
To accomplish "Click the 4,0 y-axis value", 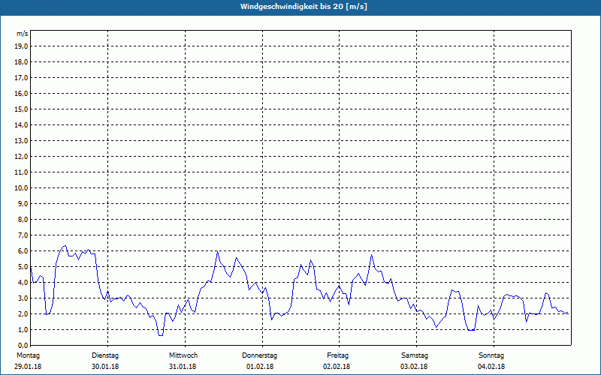I will (23, 283).
